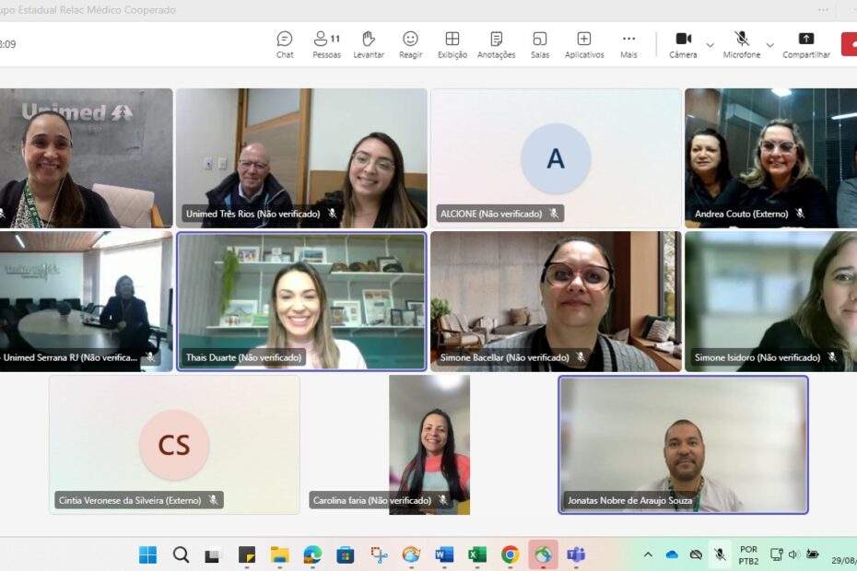Show hidden system tray icons chevron
This screenshot has height=571, width=857.
tap(648, 554)
